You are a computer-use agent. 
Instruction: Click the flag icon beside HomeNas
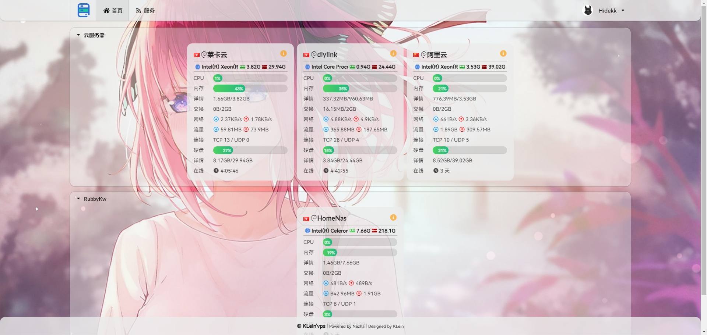pos(306,219)
